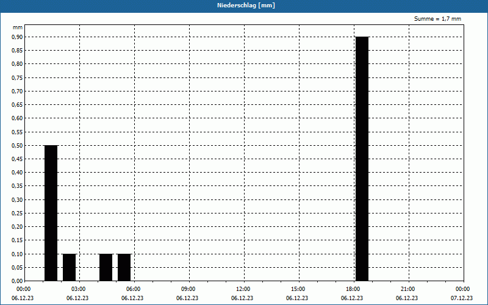Image resolution: width=488 pixels, height=305 pixels.
Task: Click the 0,90 y-axis label
Action: (x=17, y=37)
